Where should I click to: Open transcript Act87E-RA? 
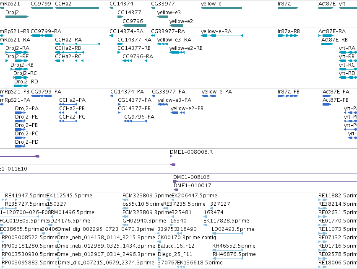coord(332,31)
